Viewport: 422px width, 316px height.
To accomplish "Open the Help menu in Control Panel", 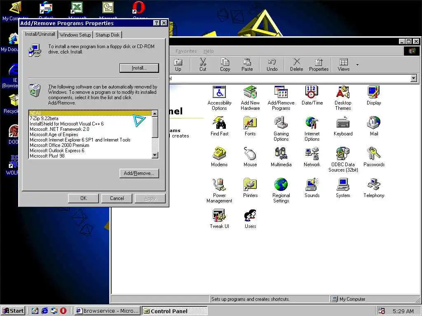I will click(208, 51).
